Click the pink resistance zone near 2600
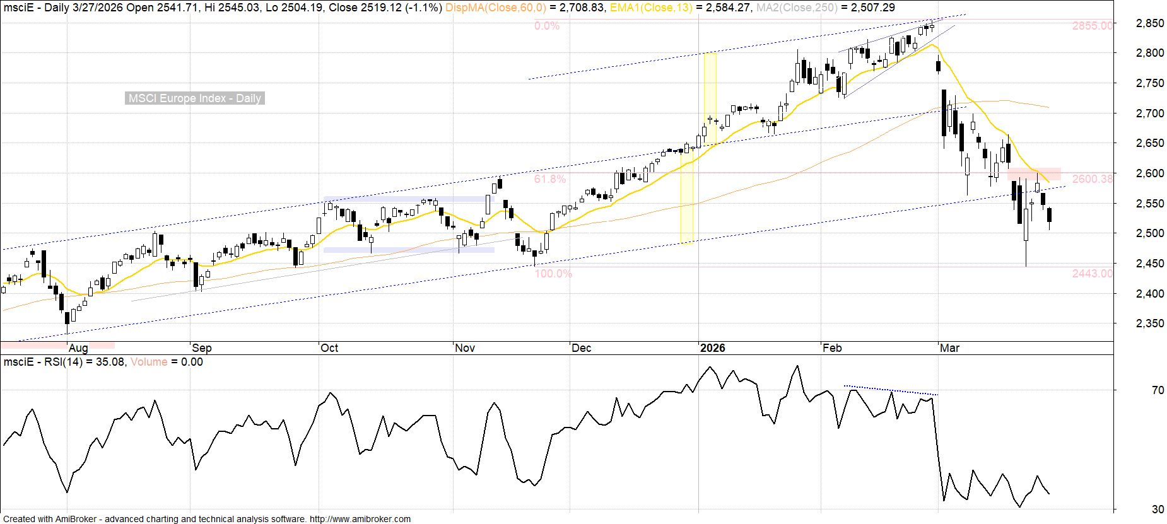Viewport: 1167px width, 524px height. 1034,173
